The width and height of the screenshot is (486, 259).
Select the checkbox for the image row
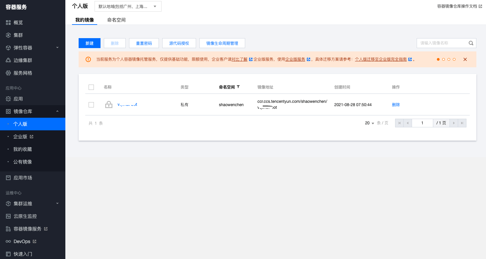click(x=91, y=105)
